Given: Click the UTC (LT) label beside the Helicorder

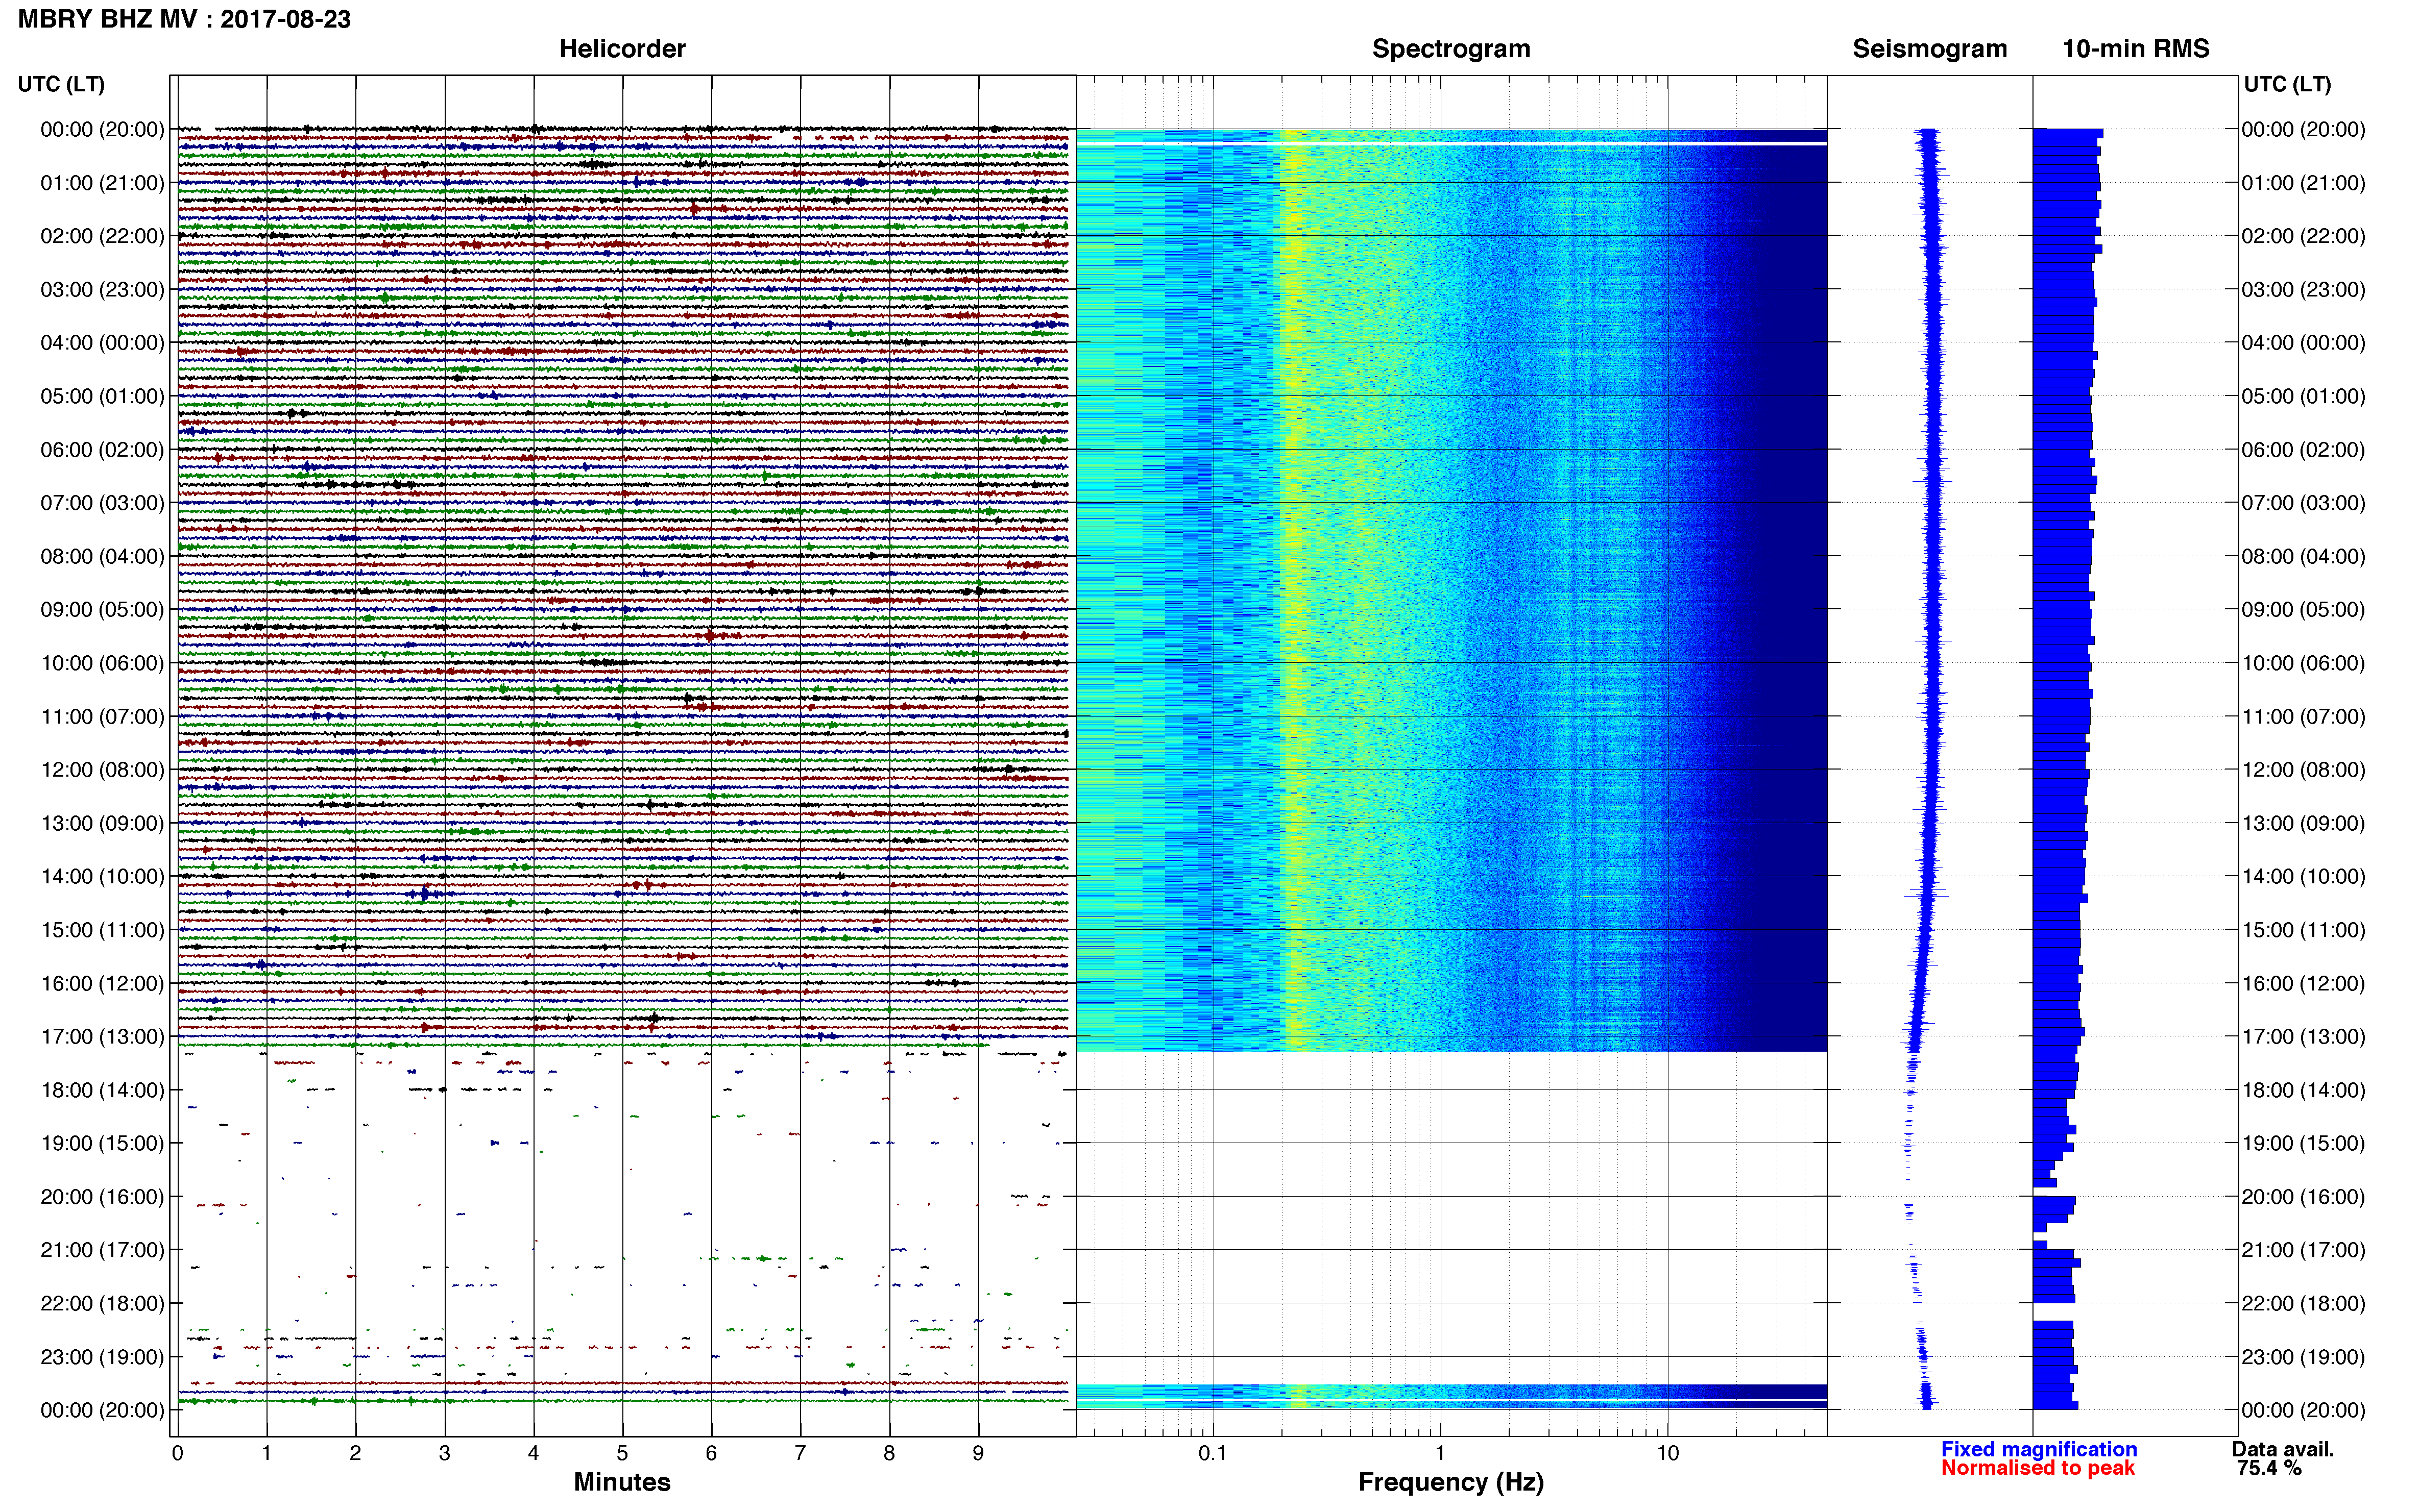Looking at the screenshot, I should (61, 84).
